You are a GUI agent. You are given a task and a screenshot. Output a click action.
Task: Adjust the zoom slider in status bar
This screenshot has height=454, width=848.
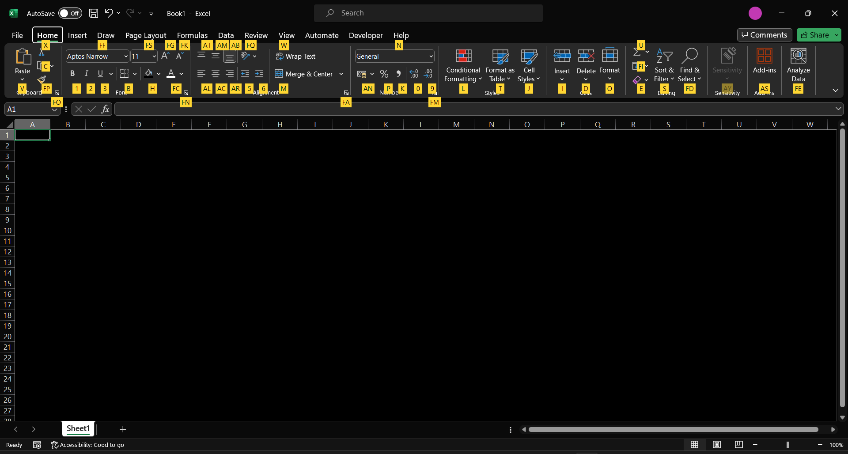pyautogui.click(x=787, y=445)
